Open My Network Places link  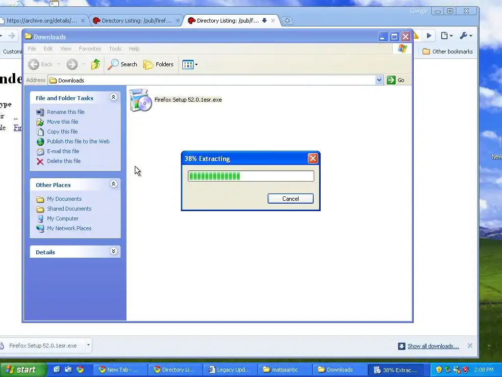tap(69, 229)
